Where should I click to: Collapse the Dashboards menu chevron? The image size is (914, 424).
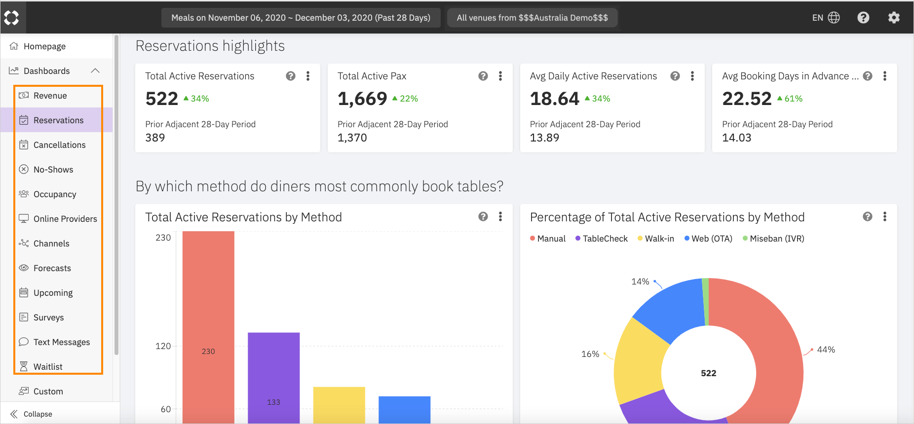[95, 71]
